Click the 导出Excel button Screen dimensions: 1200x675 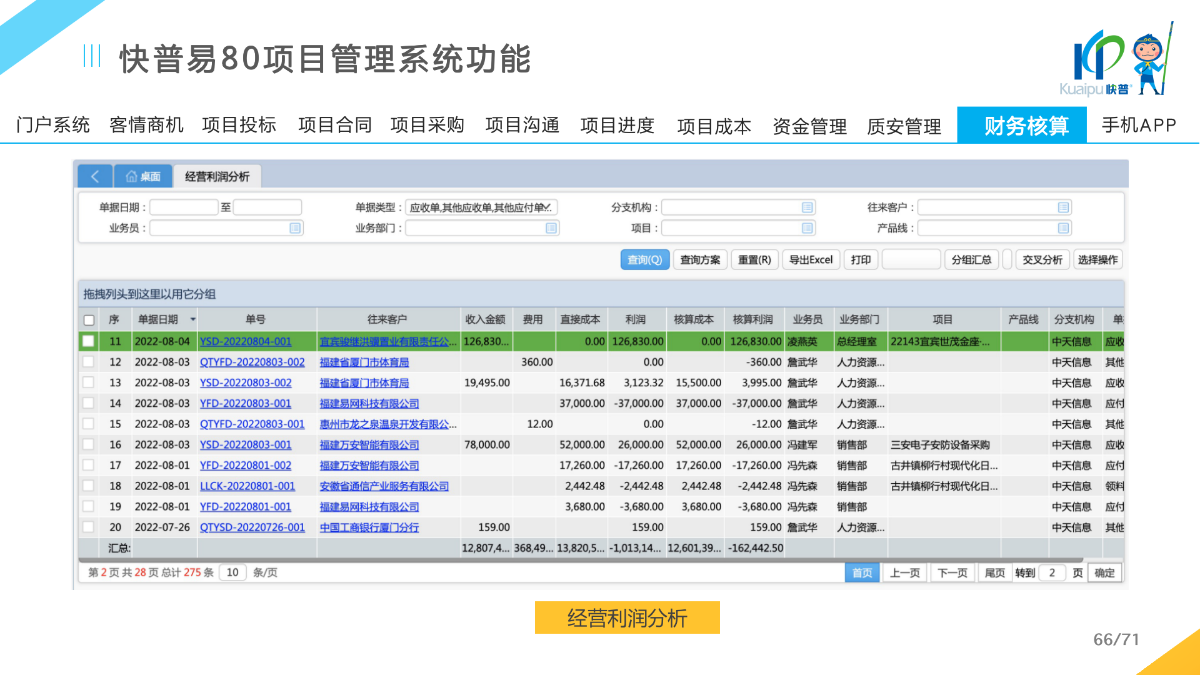coord(811,259)
